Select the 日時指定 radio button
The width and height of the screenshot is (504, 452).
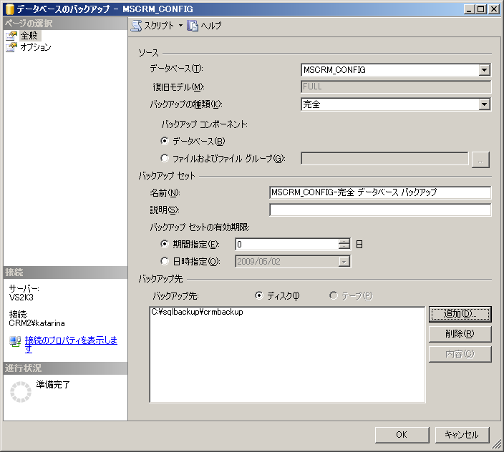[165, 261]
